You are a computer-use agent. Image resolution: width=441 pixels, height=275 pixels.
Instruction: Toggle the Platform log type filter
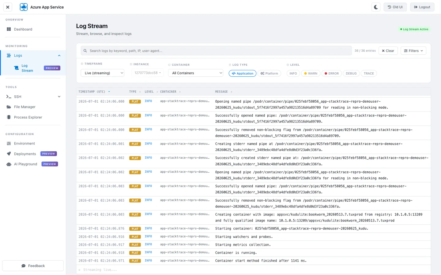click(269, 73)
